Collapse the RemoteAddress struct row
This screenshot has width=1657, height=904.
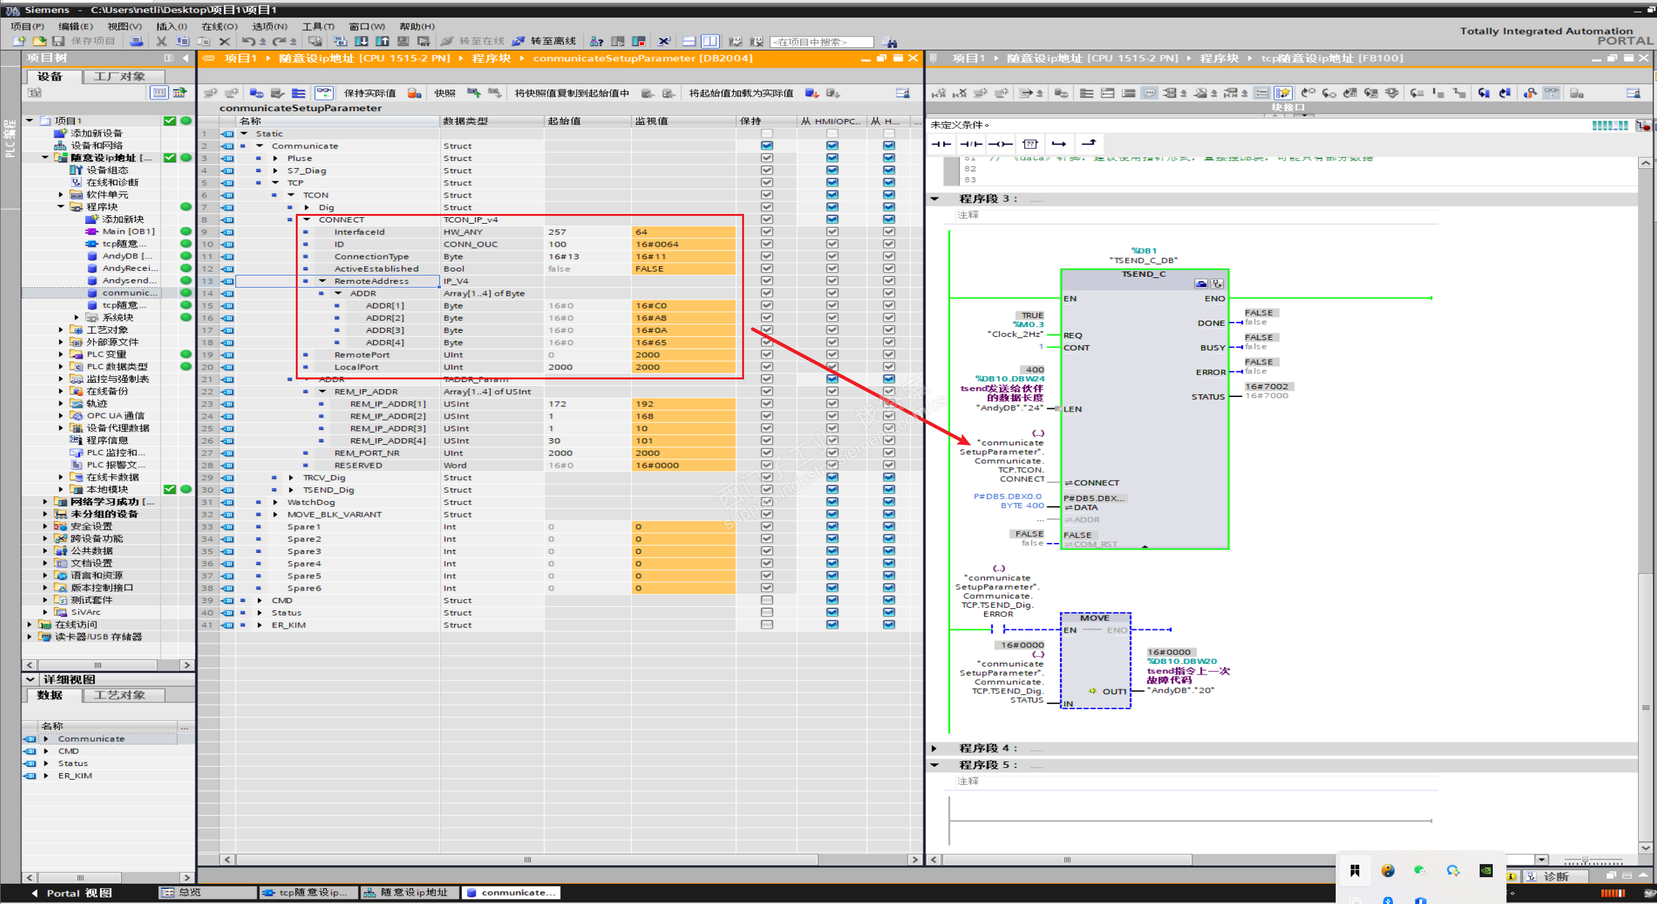click(x=323, y=281)
